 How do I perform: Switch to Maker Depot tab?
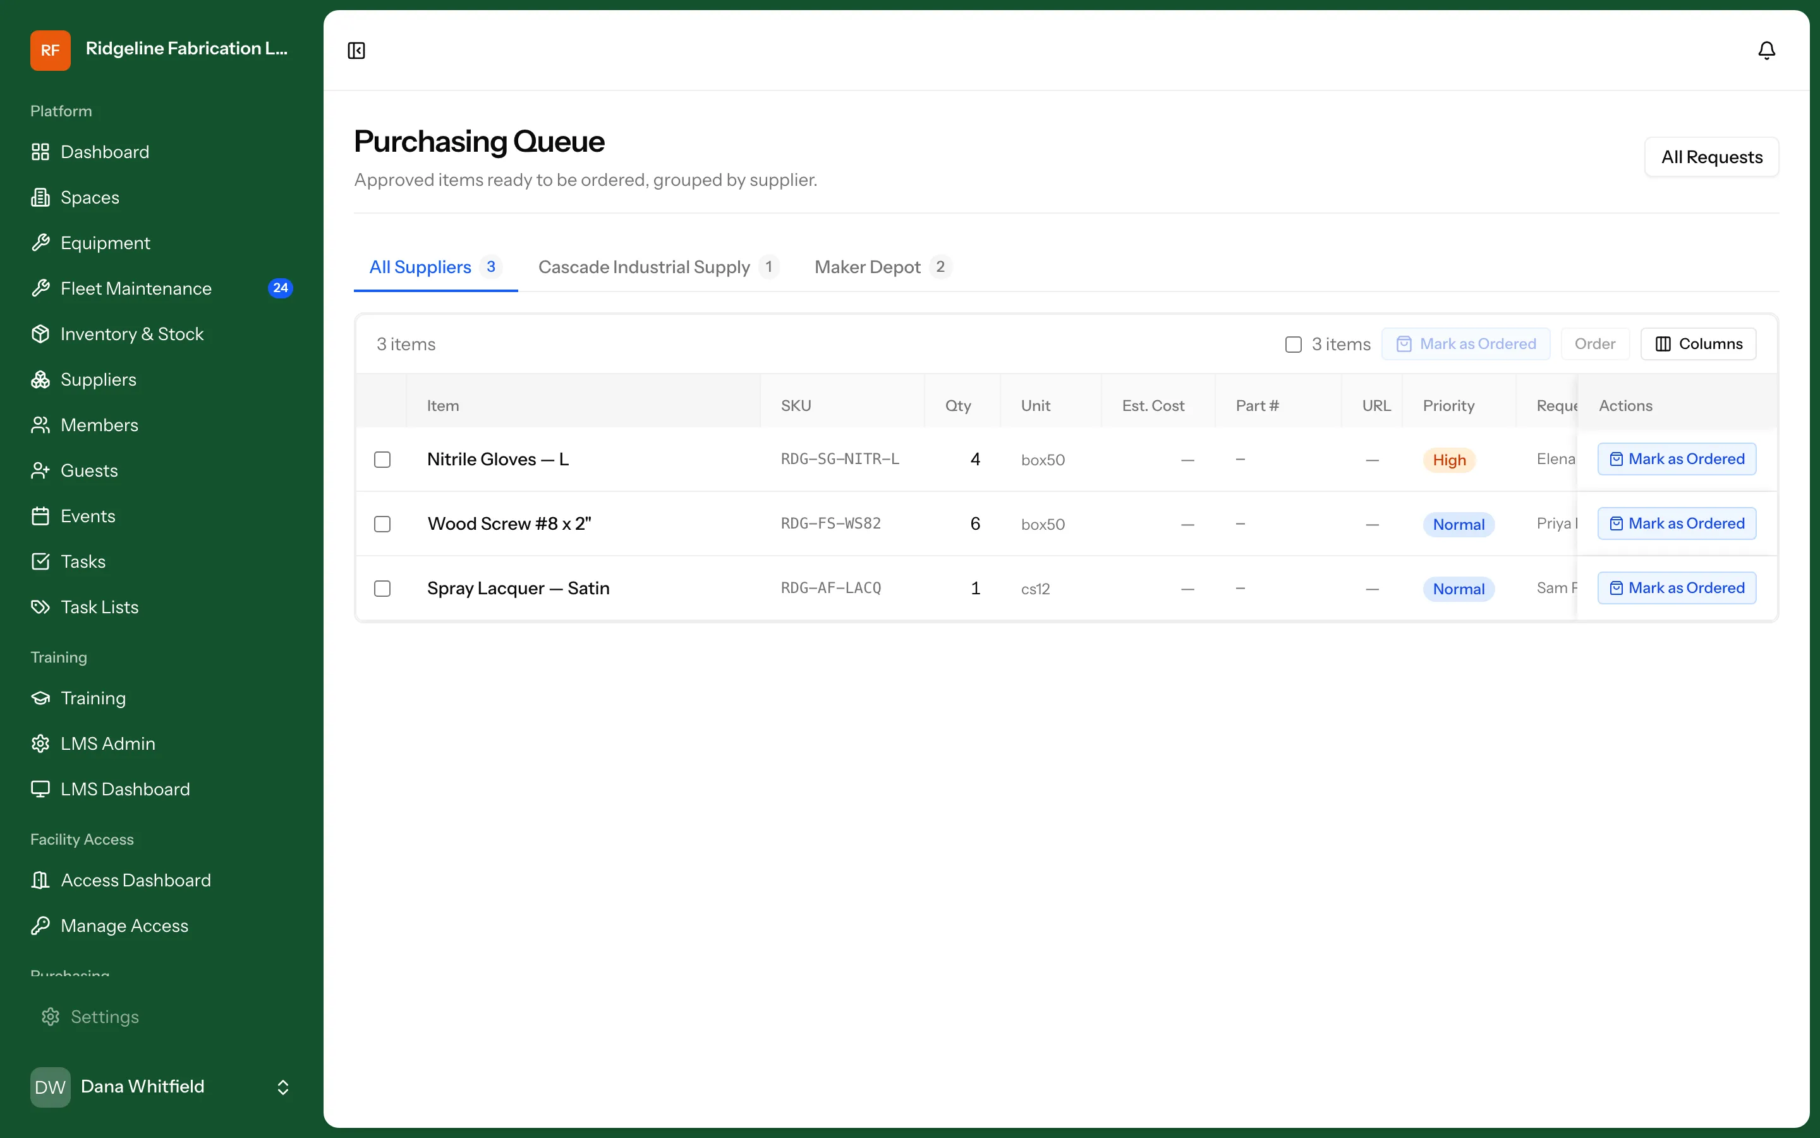click(x=883, y=267)
